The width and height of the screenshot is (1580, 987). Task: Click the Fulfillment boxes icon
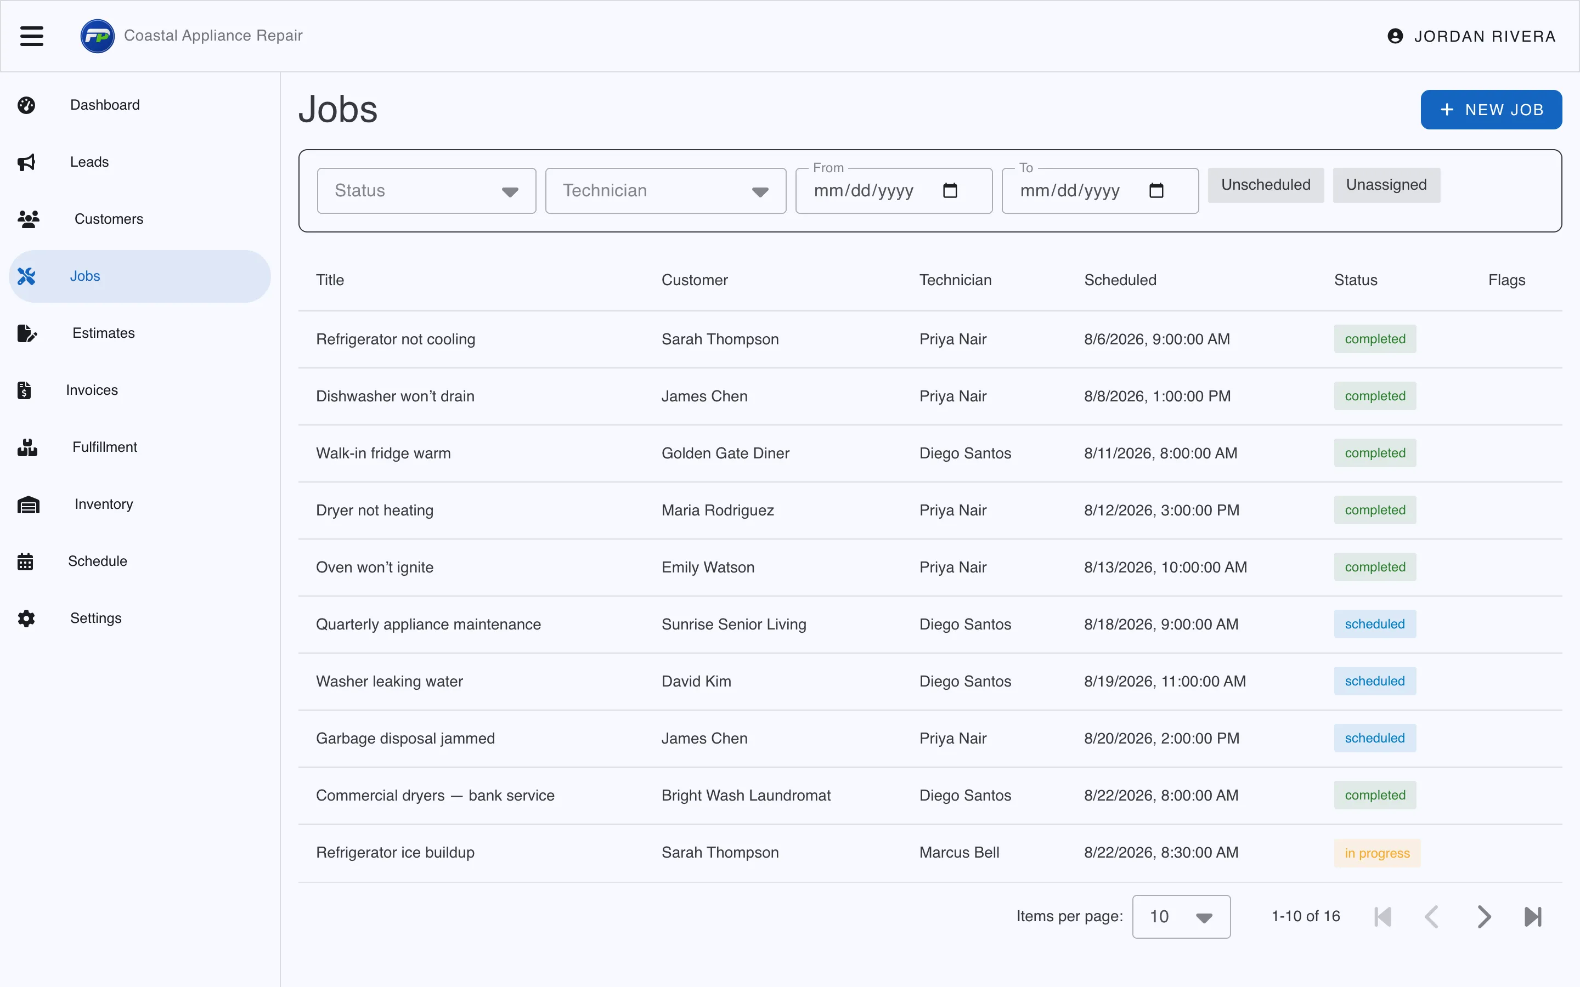pyautogui.click(x=27, y=447)
